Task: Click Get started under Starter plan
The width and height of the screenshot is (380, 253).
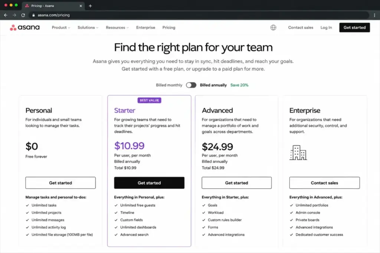Action: 149,183
